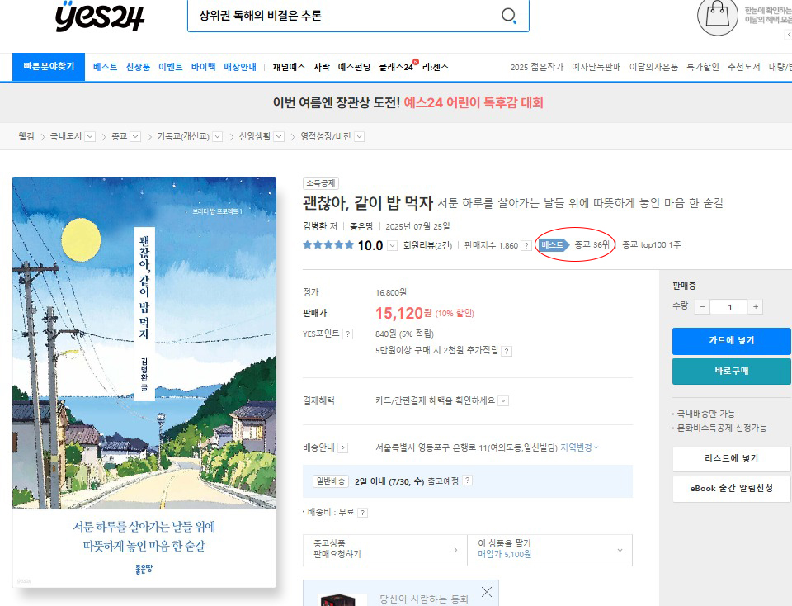This screenshot has height=606, width=792.
Task: Expand the 종교 breadcrumb dropdown
Action: 135,136
